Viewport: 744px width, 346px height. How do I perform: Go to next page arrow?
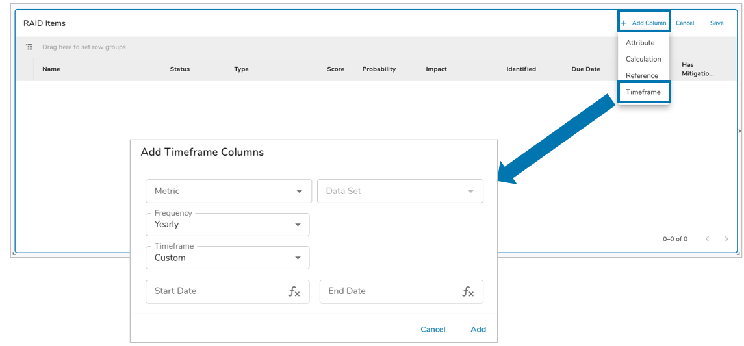pos(726,239)
